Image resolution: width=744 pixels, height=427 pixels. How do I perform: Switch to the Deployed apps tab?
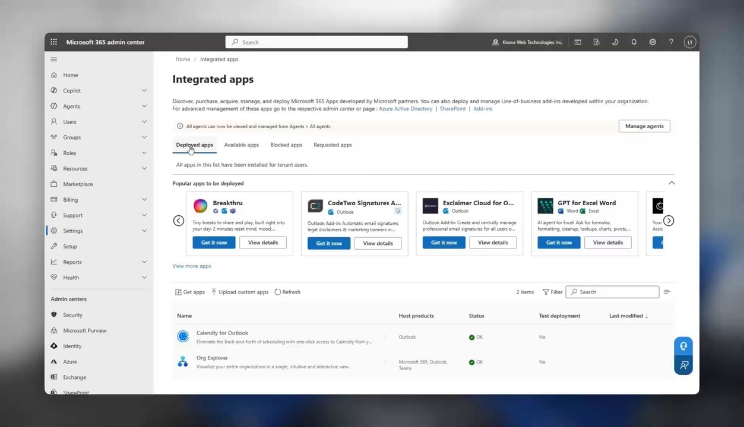(194, 145)
